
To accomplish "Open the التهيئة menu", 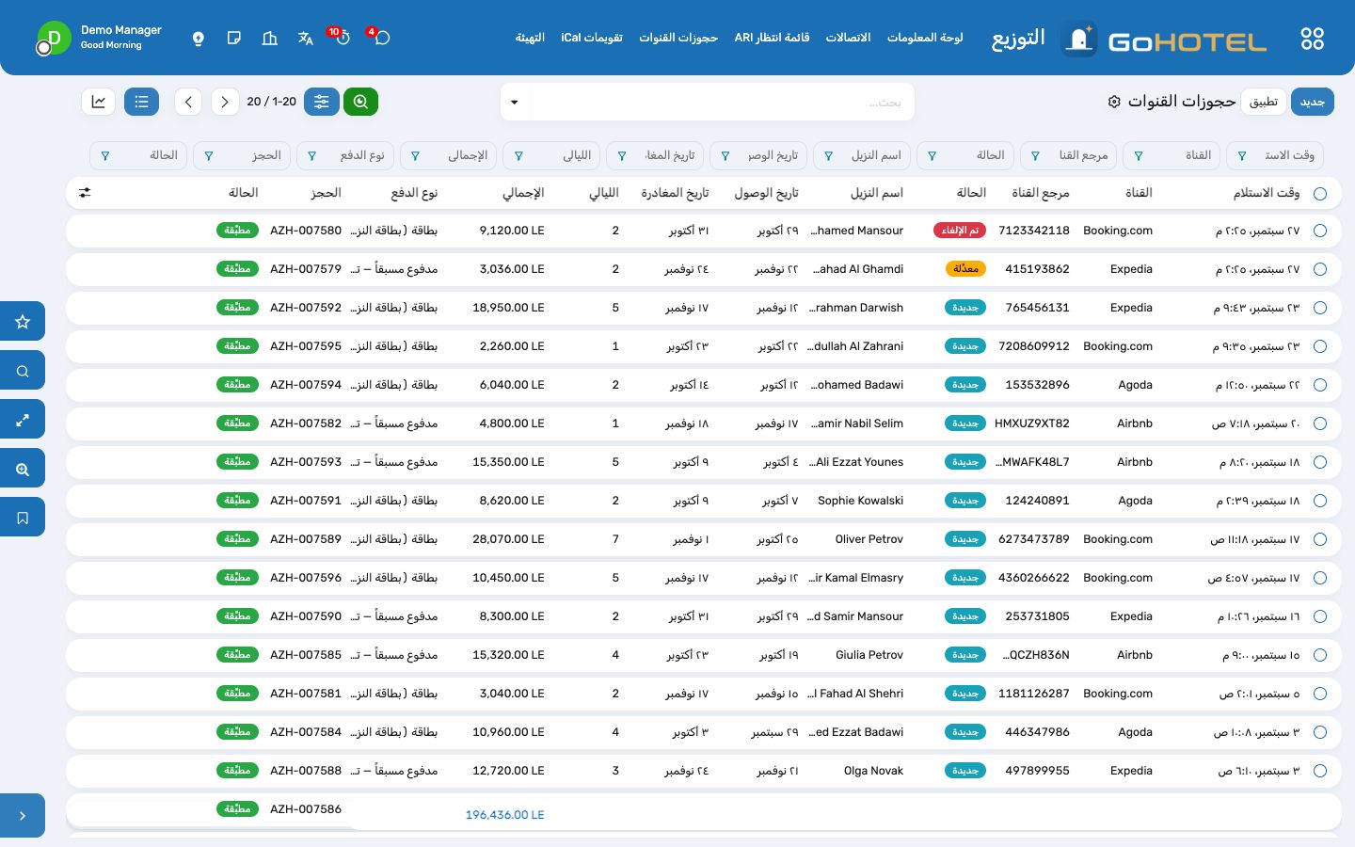I will point(530,38).
